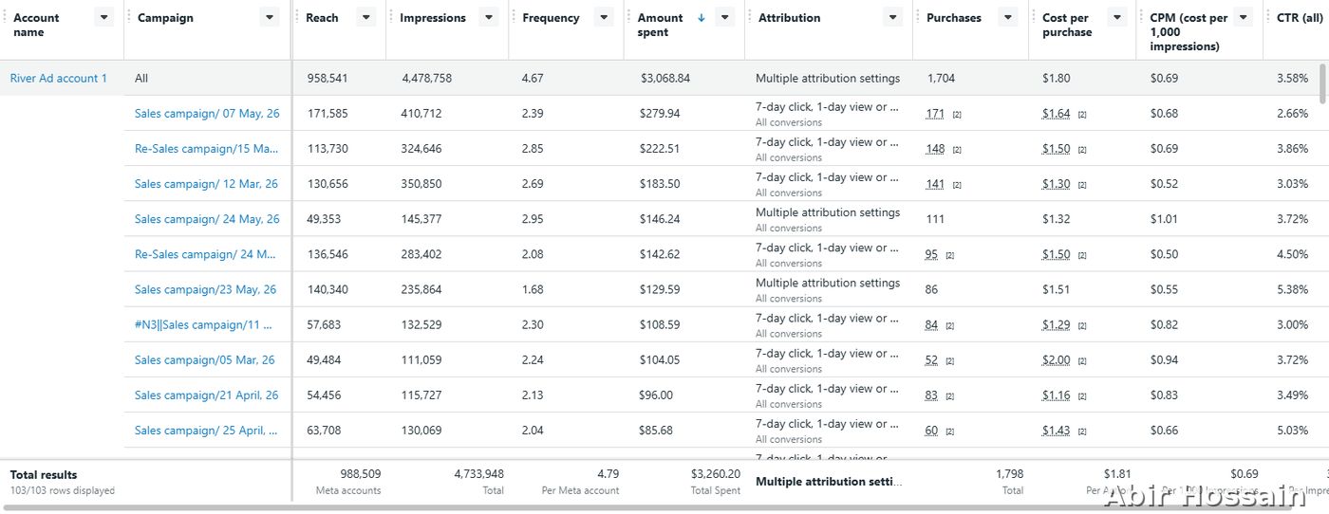This screenshot has height=514, width=1329.
Task: Open Sales campaign/ 12 Mar, 26
Action: 207,184
